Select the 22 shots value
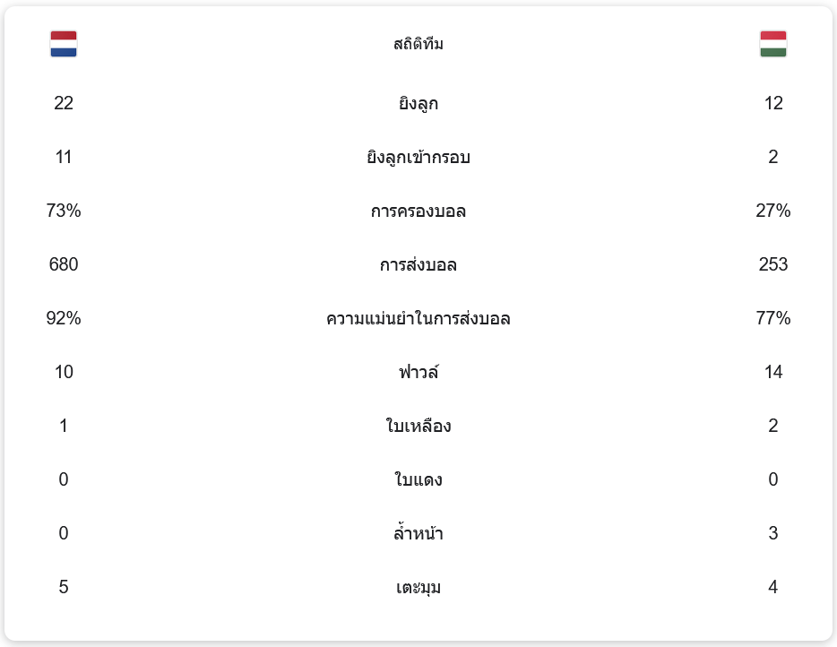 coord(64,104)
